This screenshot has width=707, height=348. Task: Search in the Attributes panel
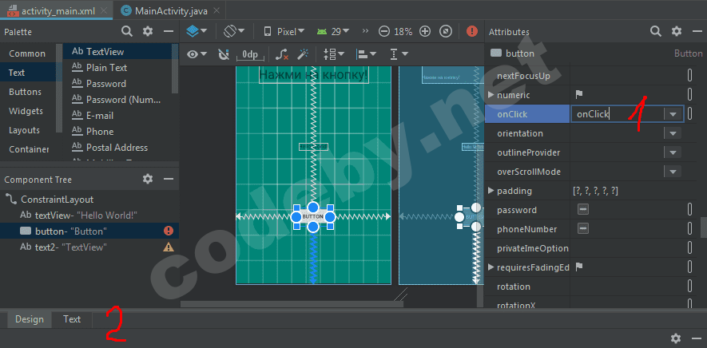pyautogui.click(x=655, y=31)
